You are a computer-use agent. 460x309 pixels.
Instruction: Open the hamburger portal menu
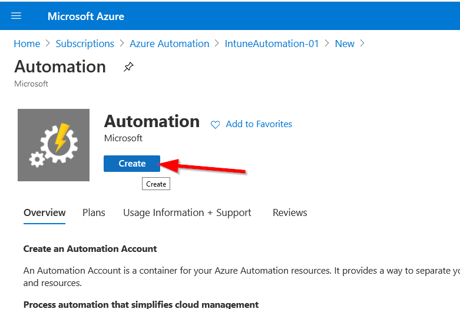[x=16, y=16]
